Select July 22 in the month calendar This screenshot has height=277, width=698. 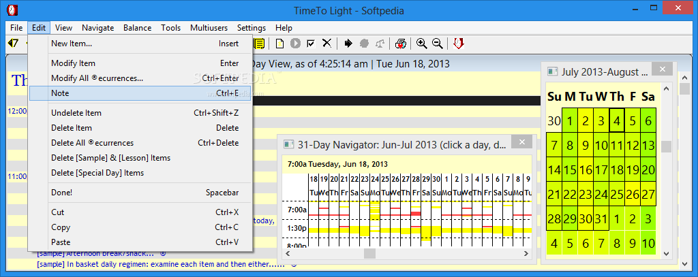click(x=571, y=194)
